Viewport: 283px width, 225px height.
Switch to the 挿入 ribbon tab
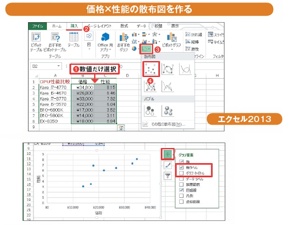coord(74,26)
